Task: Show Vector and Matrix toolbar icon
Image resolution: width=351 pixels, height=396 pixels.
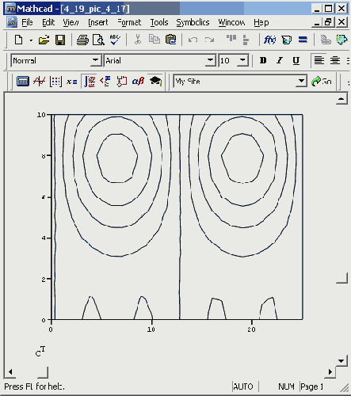Action: [x=55, y=82]
